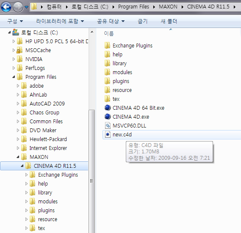Collapse the MAXON tree node

[x=18, y=157]
